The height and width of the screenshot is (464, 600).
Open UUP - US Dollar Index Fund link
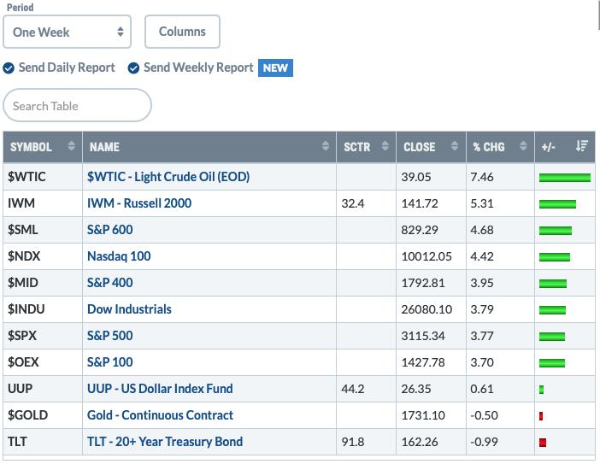[160, 389]
